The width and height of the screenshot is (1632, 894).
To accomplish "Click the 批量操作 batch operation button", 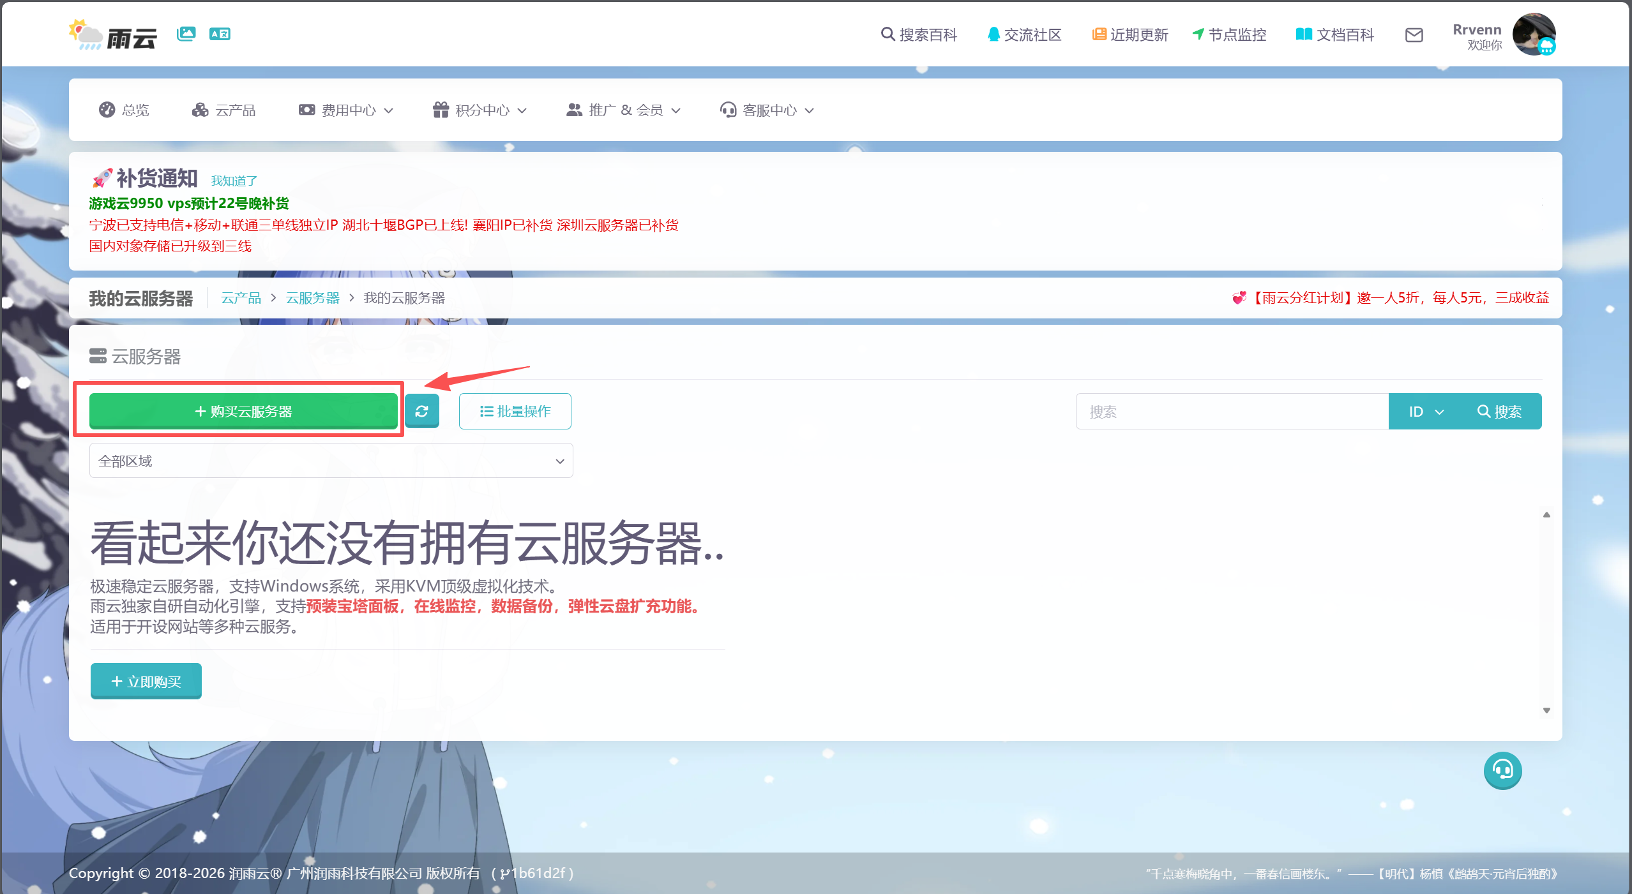I will (x=515, y=412).
